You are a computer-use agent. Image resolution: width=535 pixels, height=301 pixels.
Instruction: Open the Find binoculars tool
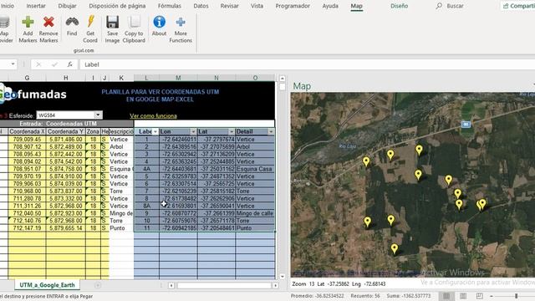[72, 23]
